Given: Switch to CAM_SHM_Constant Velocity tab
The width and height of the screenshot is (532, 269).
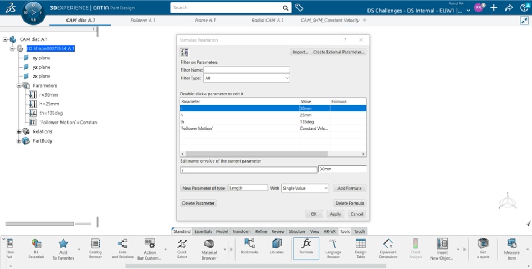Looking at the screenshot, I should (330, 21).
